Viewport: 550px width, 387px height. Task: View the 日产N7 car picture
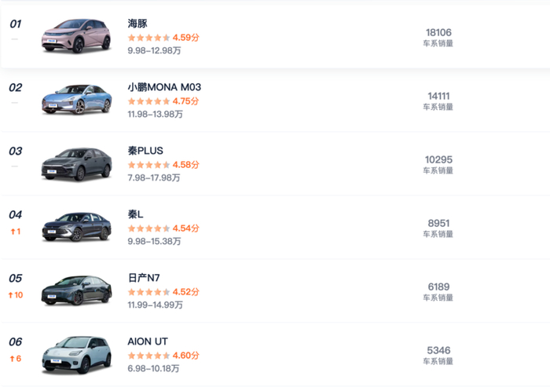coord(76,290)
